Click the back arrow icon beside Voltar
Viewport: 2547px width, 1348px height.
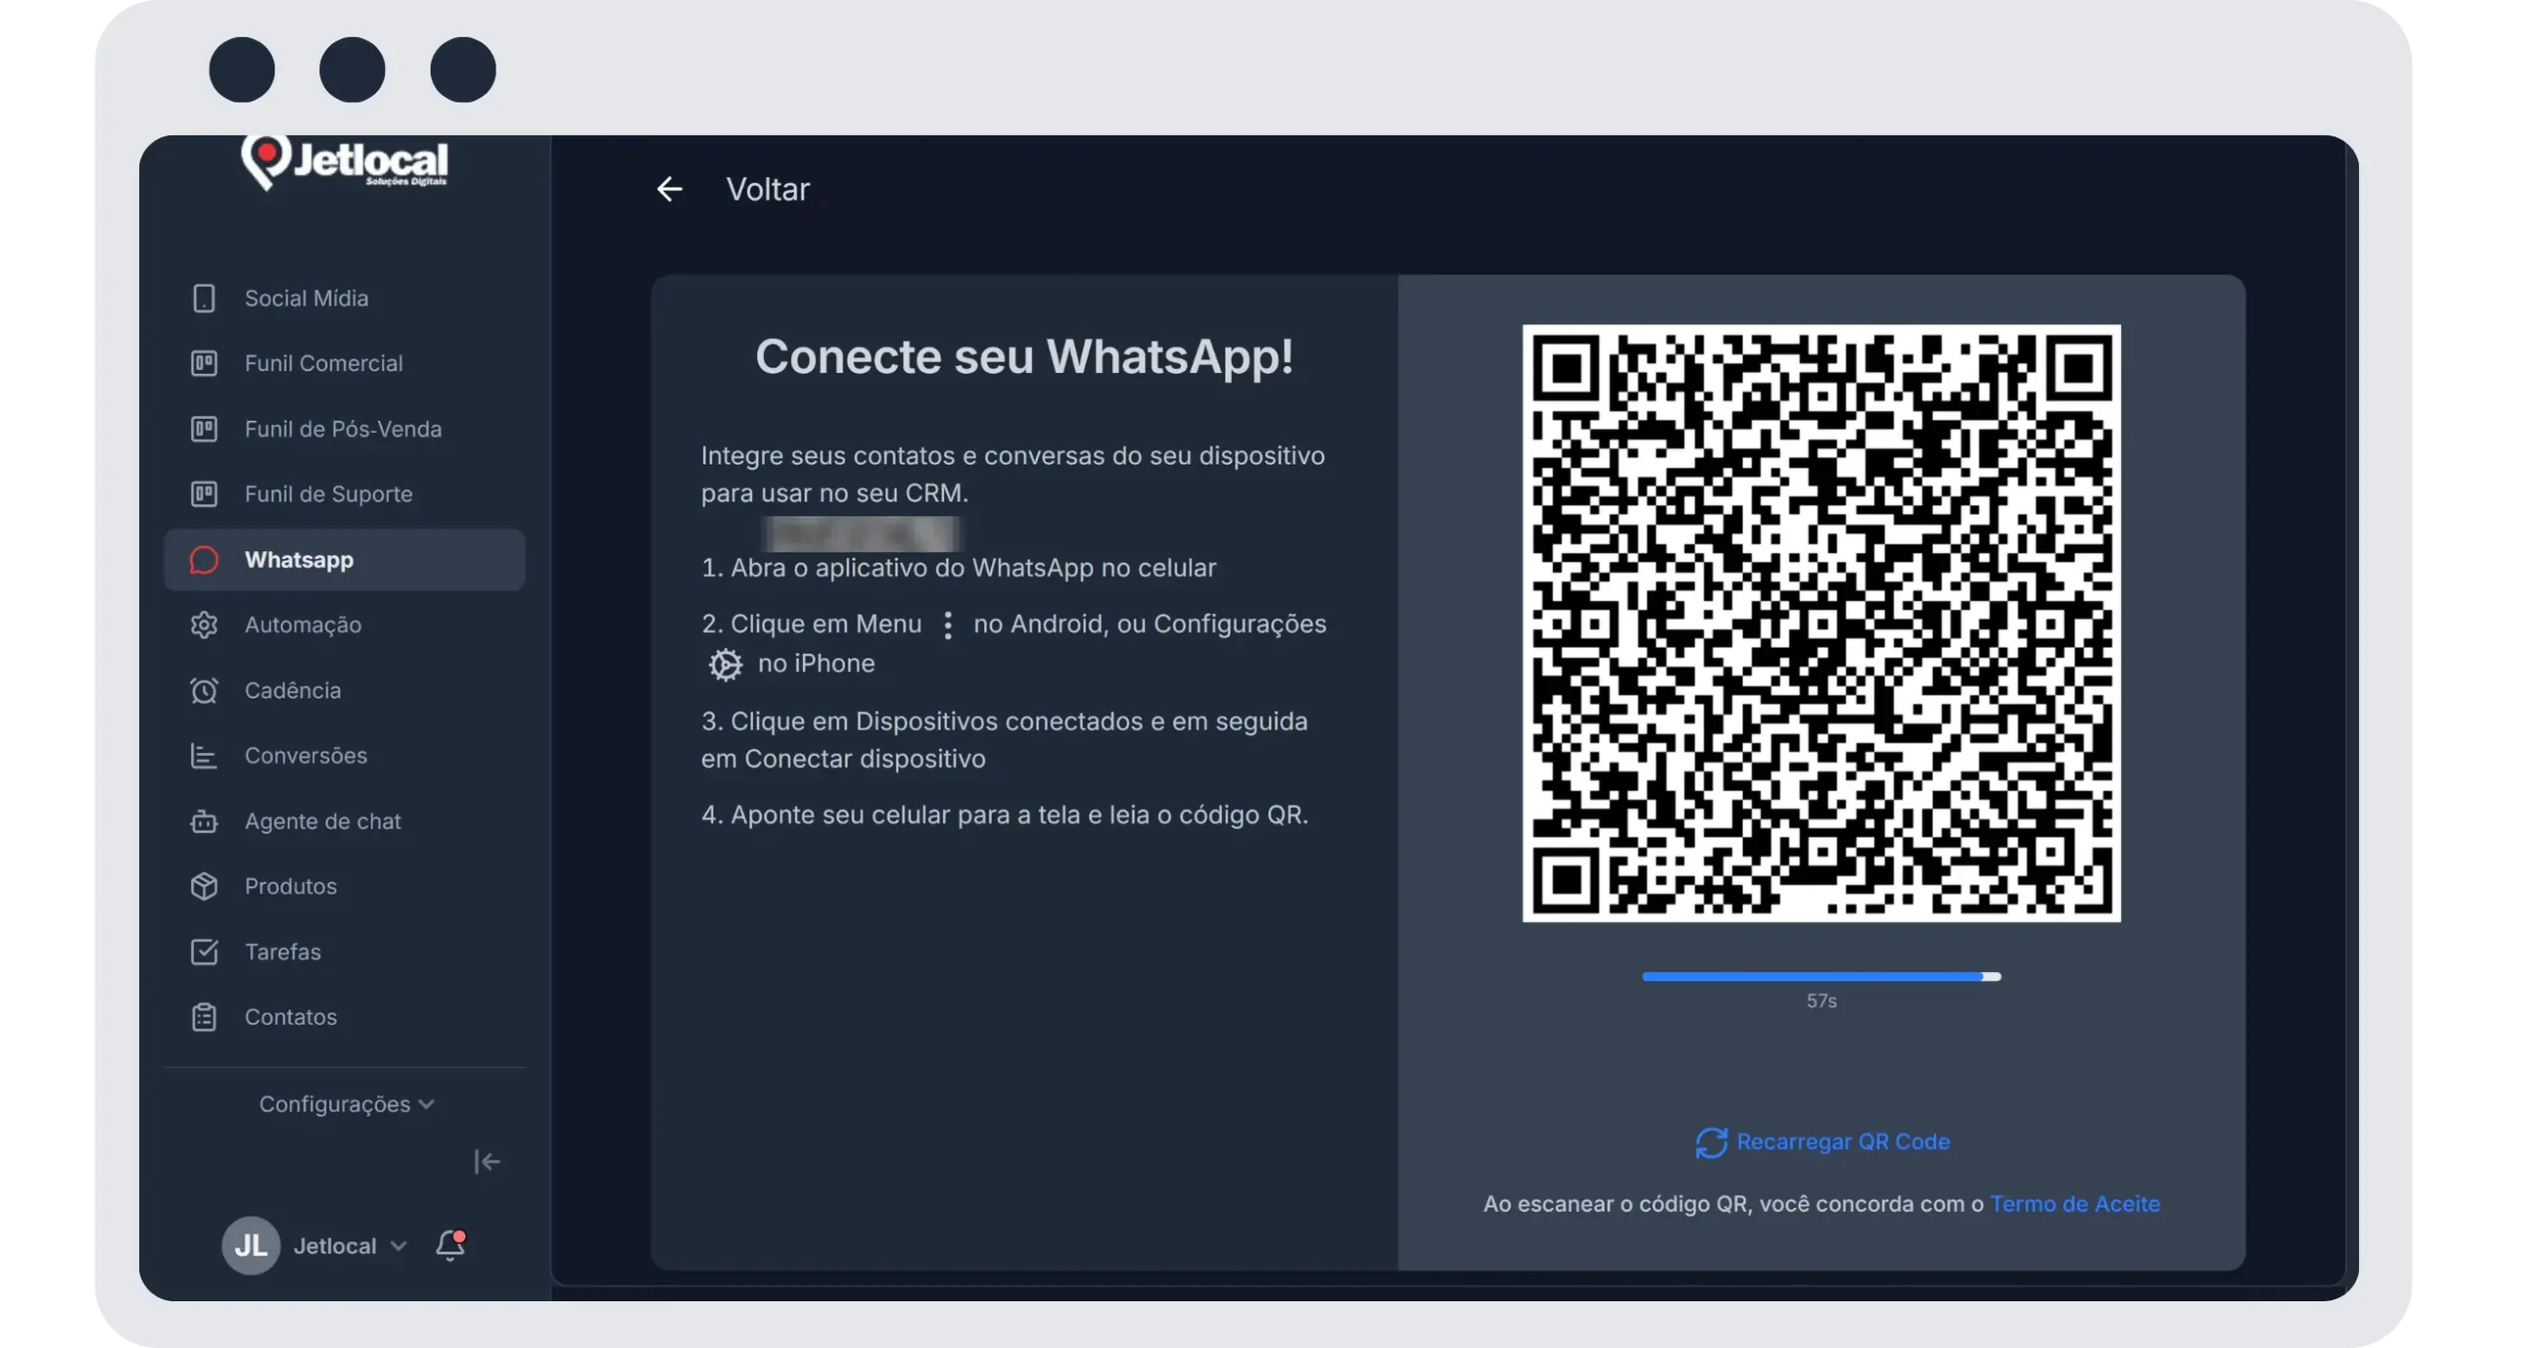point(670,189)
